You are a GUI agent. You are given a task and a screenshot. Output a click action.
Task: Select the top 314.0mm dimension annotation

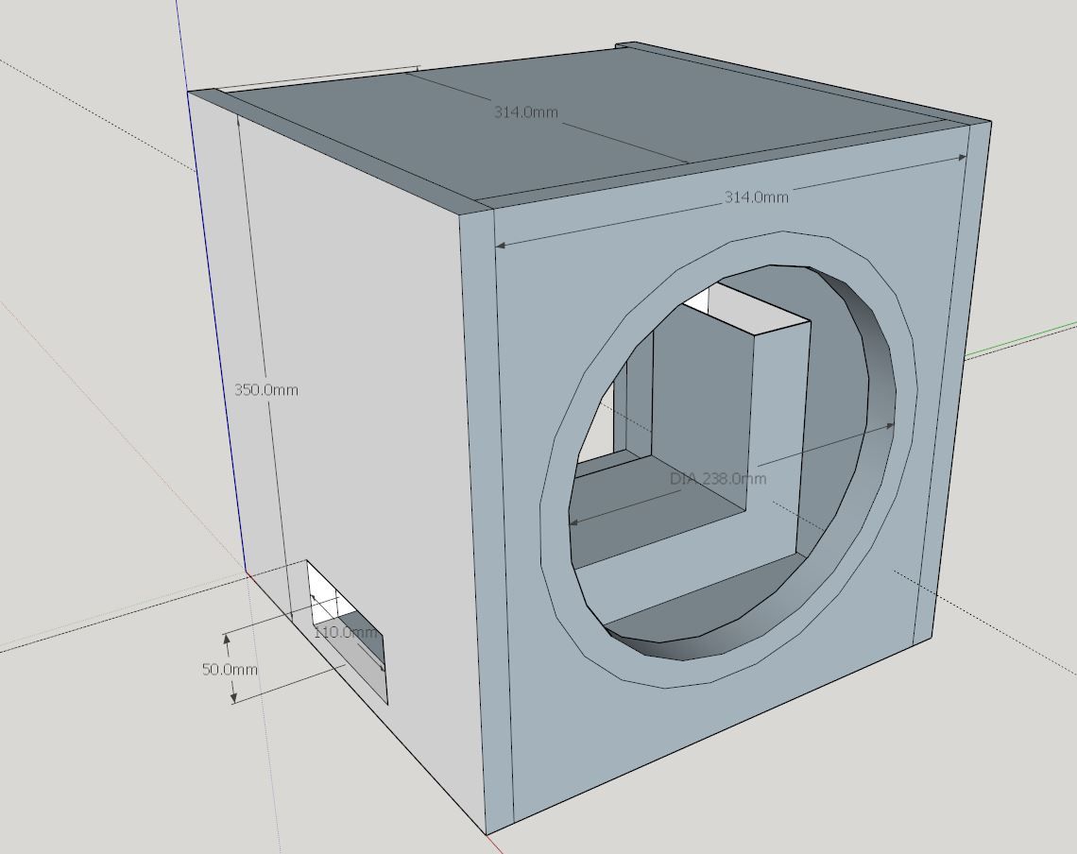pyautogui.click(x=526, y=111)
